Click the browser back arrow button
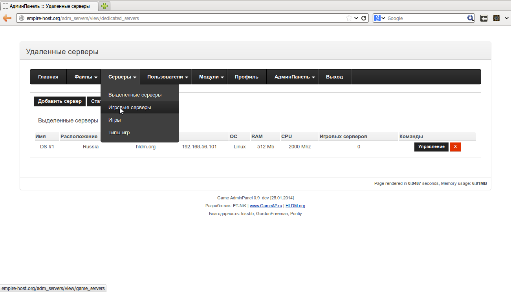Viewport: 511px width, 292px height. (x=7, y=18)
